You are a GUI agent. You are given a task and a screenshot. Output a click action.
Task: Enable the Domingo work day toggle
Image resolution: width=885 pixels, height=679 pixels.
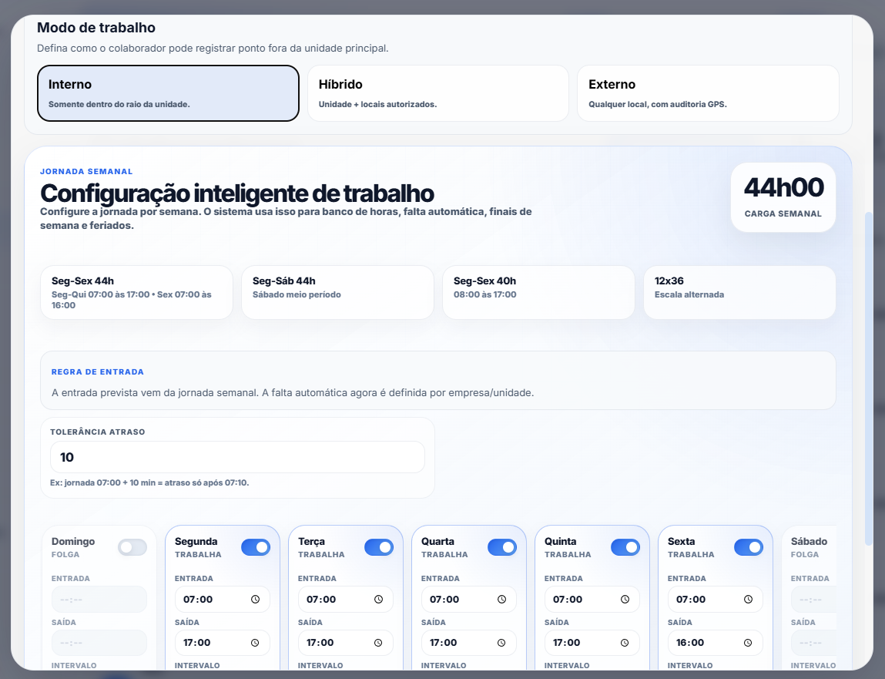132,547
